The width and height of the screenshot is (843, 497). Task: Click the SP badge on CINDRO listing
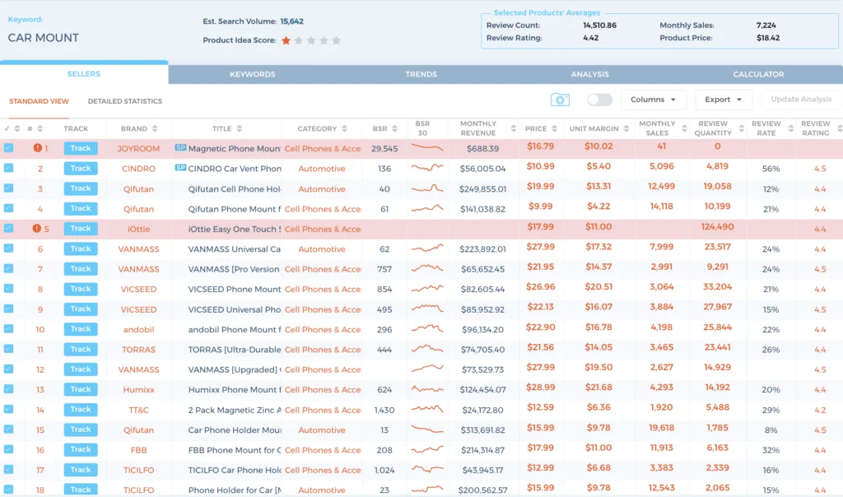(180, 169)
